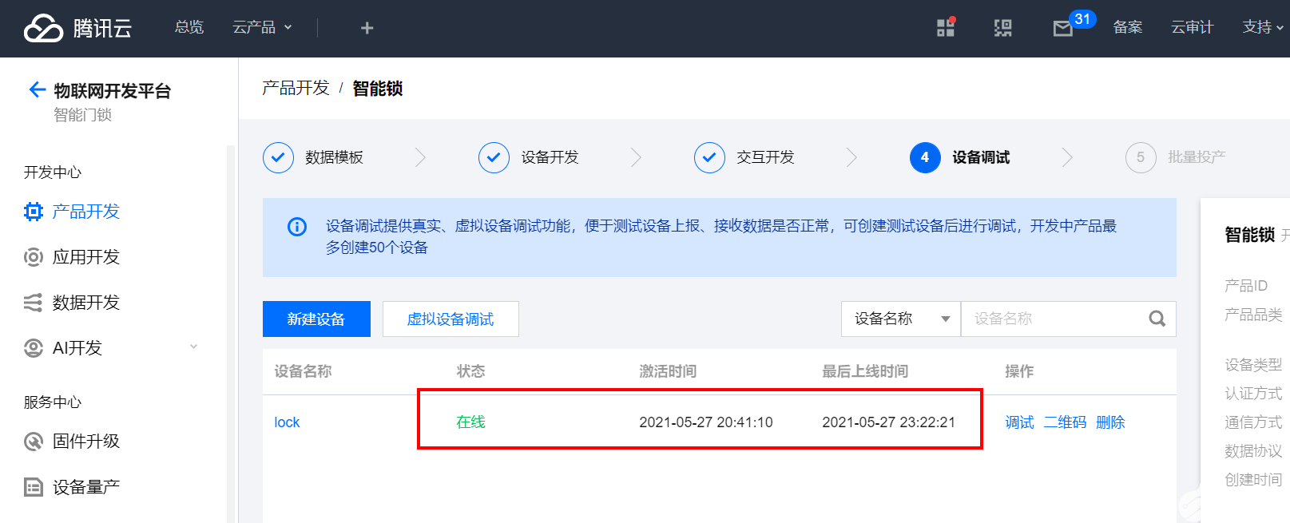Click the search magnifier icon
The width and height of the screenshot is (1290, 523).
[1157, 319]
